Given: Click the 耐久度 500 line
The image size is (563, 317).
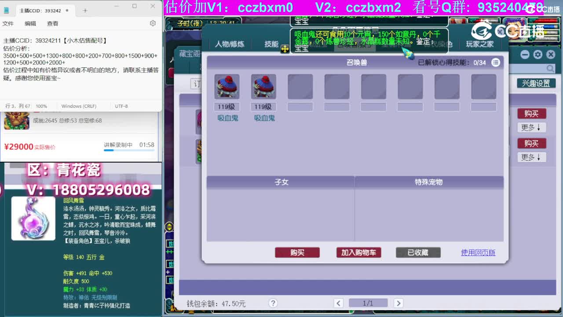Looking at the screenshot, I should (x=76, y=281).
